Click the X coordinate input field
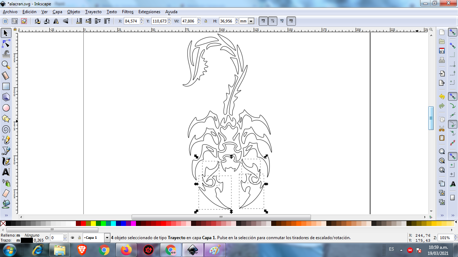The width and height of the screenshot is (458, 257). (x=131, y=21)
